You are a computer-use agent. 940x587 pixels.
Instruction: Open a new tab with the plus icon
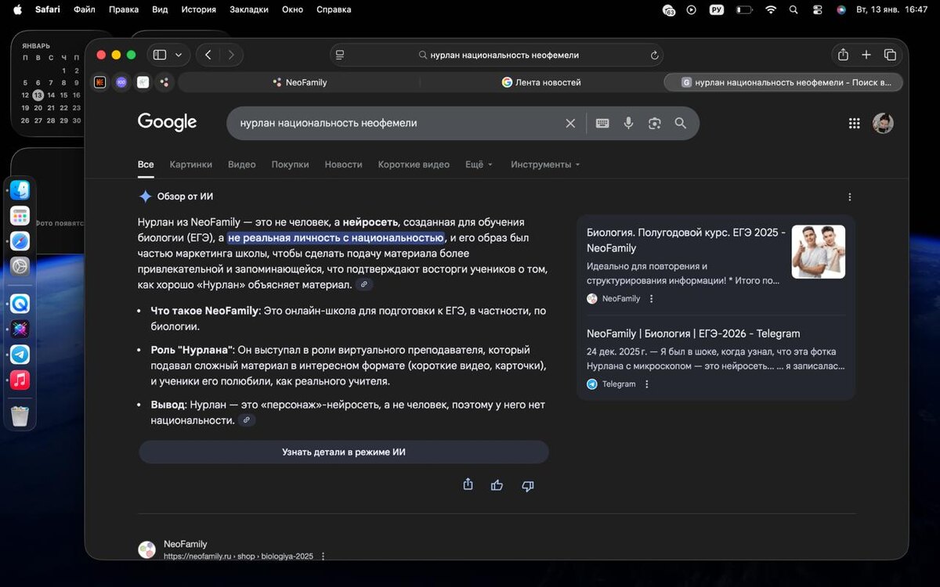click(x=866, y=55)
